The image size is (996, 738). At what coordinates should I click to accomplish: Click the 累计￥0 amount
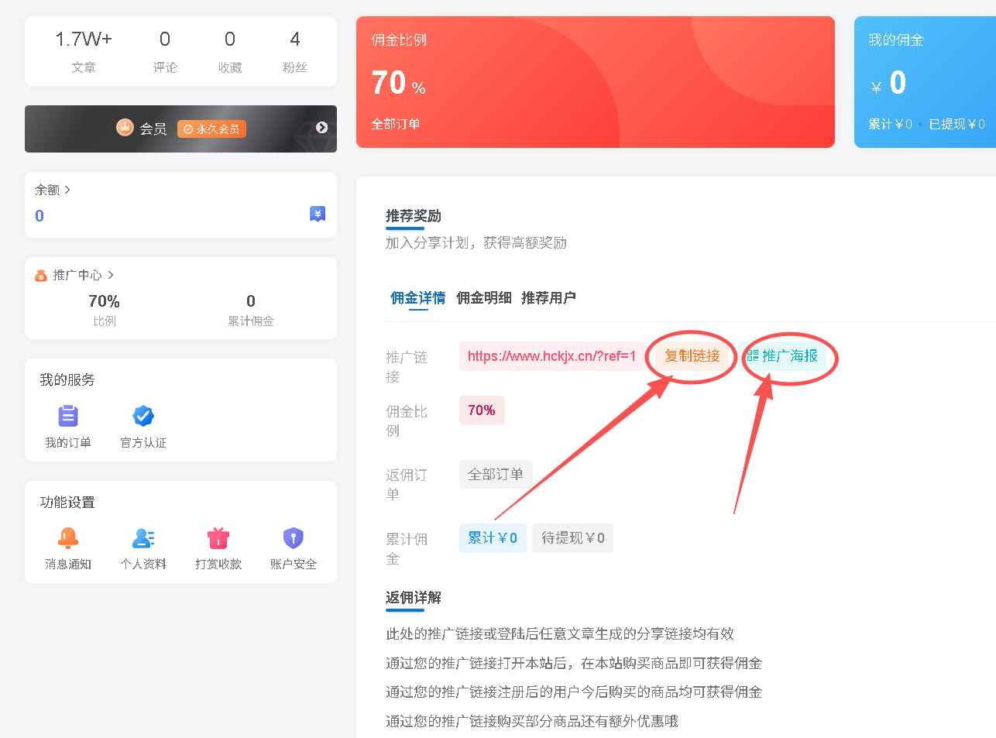[492, 537]
